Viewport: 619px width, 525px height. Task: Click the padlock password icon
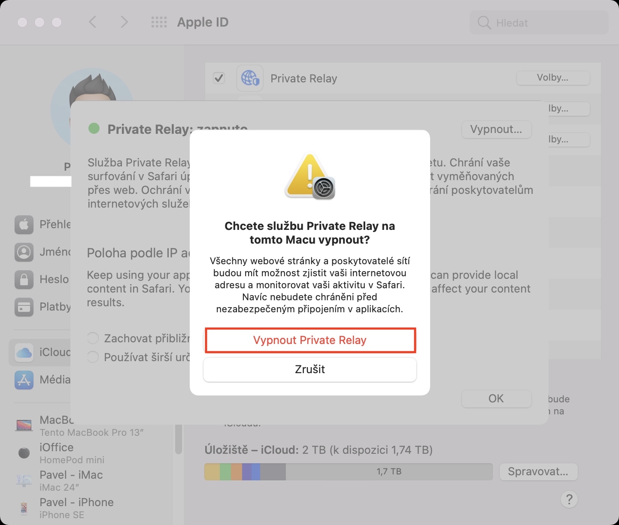coord(24,280)
